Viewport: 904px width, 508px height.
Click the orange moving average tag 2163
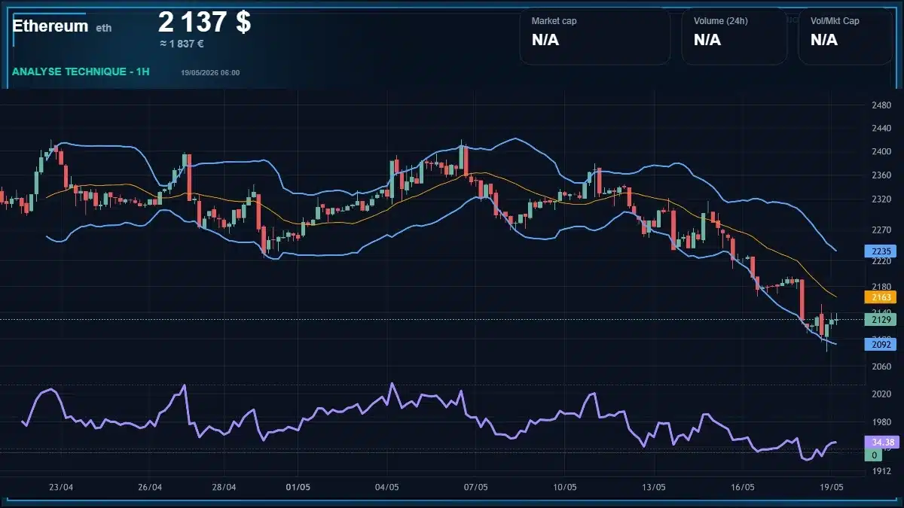point(880,297)
